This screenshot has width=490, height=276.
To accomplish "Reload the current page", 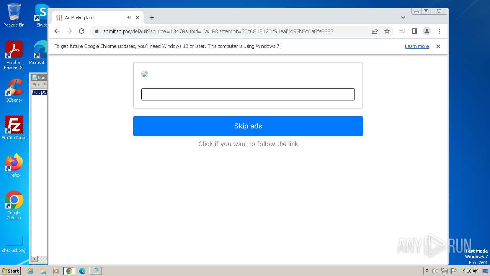I will point(82,31).
